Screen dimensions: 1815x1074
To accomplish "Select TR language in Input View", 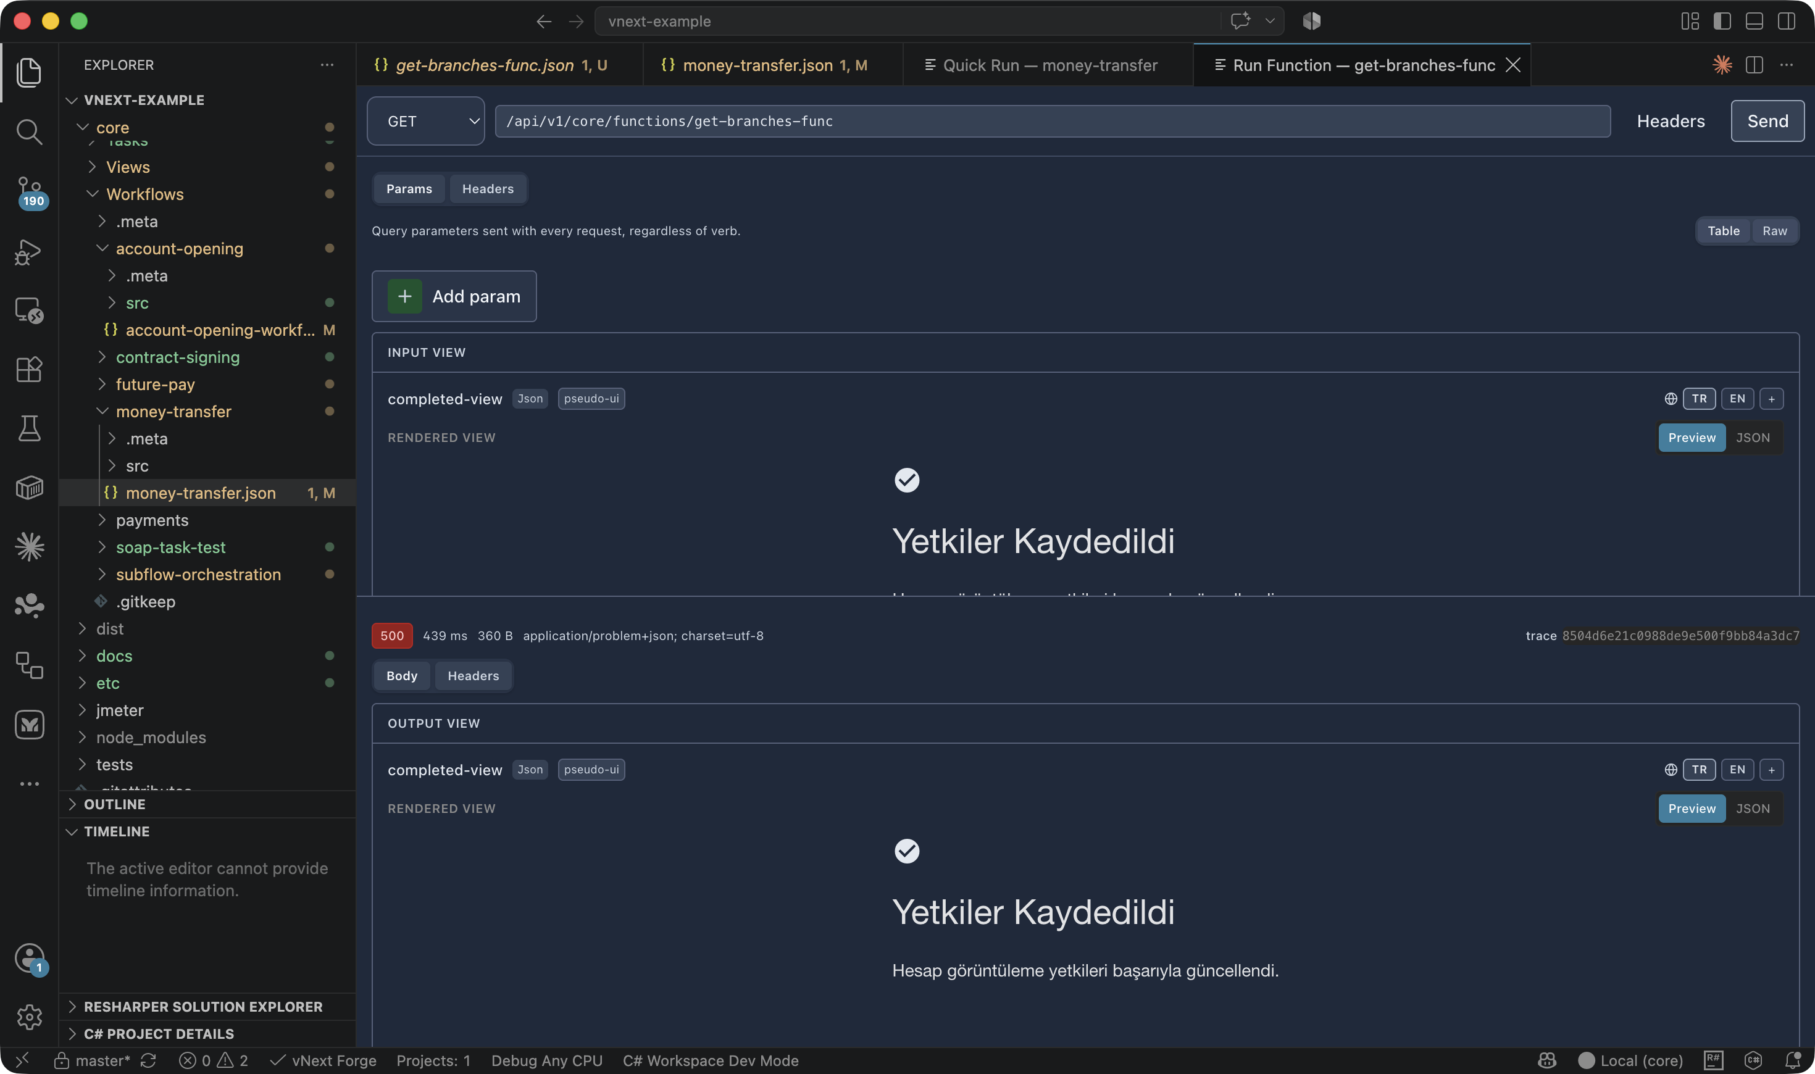I will pyautogui.click(x=1699, y=399).
